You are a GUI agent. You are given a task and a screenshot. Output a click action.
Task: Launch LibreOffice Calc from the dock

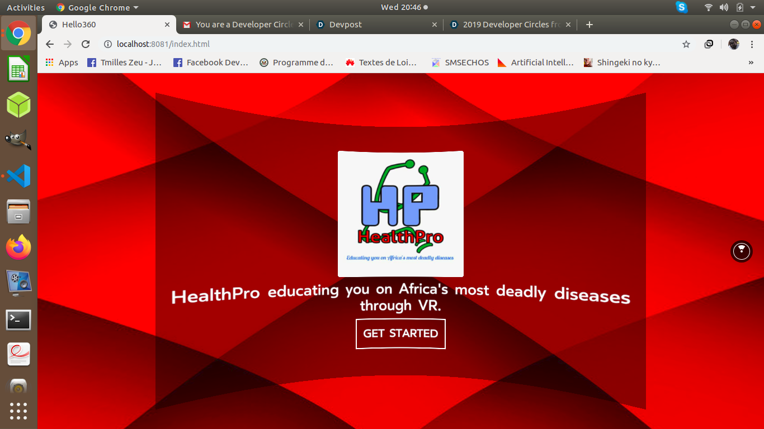pyautogui.click(x=18, y=69)
